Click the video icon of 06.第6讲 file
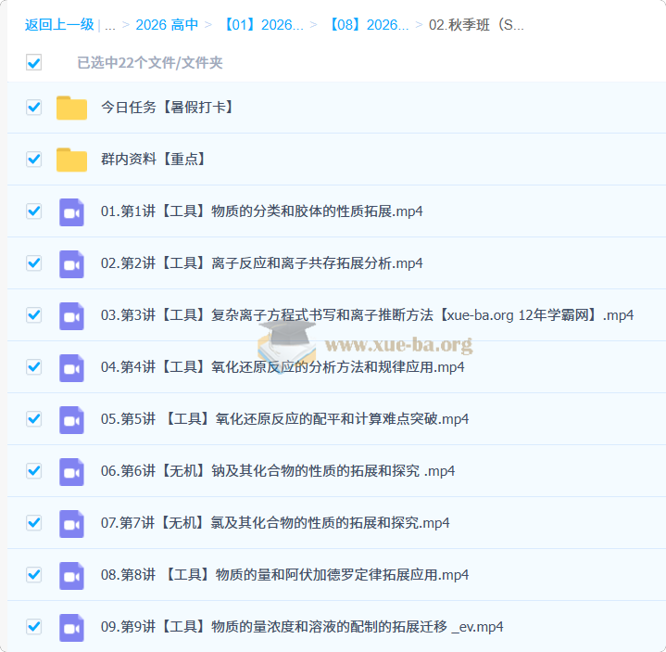Image resolution: width=666 pixels, height=652 pixels. pyautogui.click(x=71, y=471)
